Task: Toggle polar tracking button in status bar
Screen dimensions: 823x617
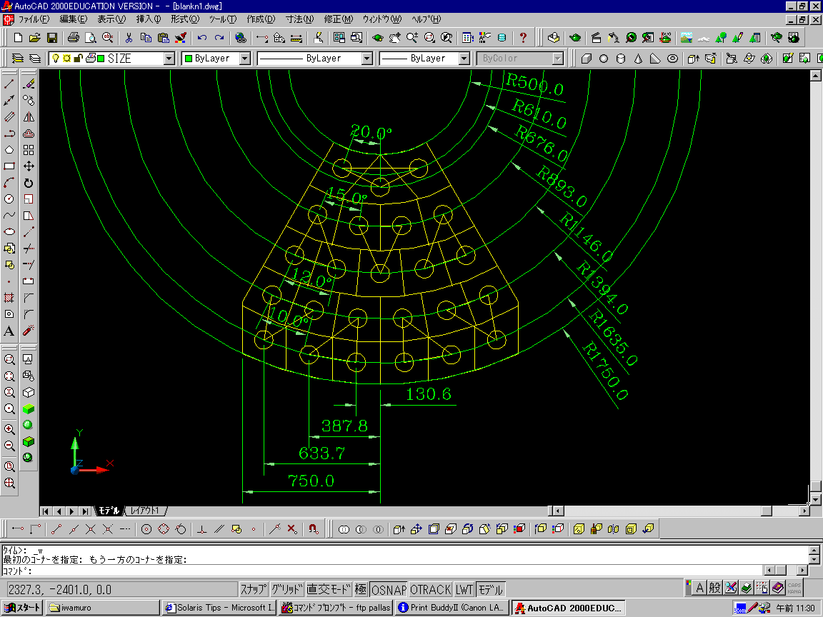Action: (361, 590)
